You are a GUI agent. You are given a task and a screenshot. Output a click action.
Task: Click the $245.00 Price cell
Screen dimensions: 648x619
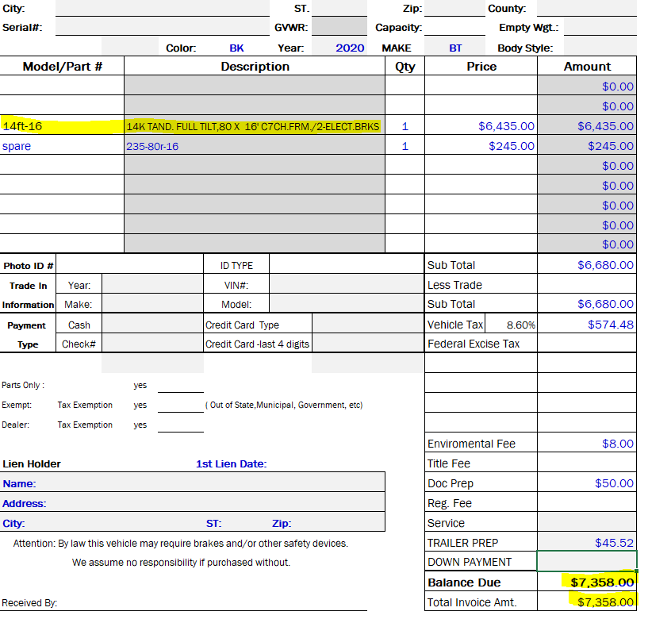(x=481, y=146)
